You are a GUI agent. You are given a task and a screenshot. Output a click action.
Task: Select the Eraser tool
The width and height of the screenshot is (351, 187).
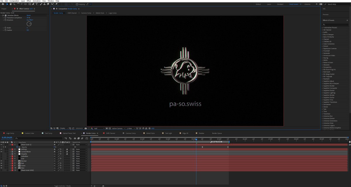[48, 4]
